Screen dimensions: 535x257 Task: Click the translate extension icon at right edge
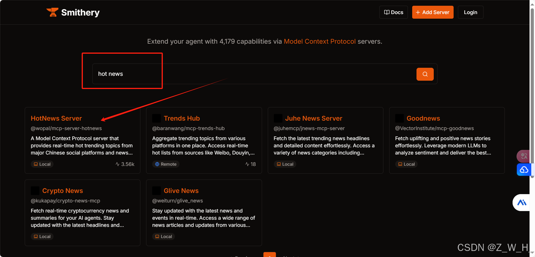pyautogui.click(x=523, y=156)
